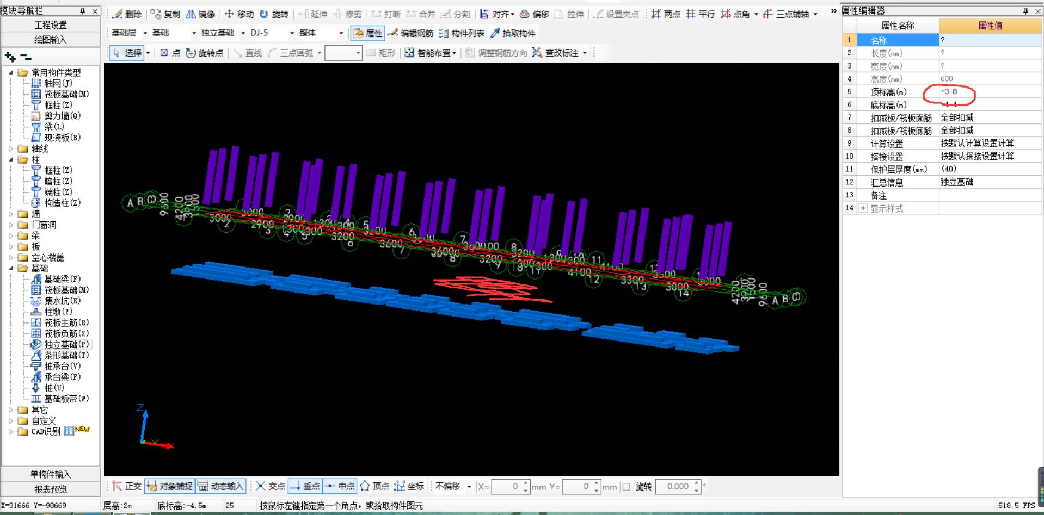Screen dimensions: 1044x515
Task: Click the 复制 (copy) tool
Action: point(165,14)
